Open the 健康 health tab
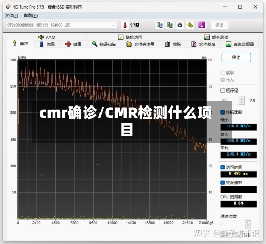This screenshot has height=244, width=266. click(73, 44)
